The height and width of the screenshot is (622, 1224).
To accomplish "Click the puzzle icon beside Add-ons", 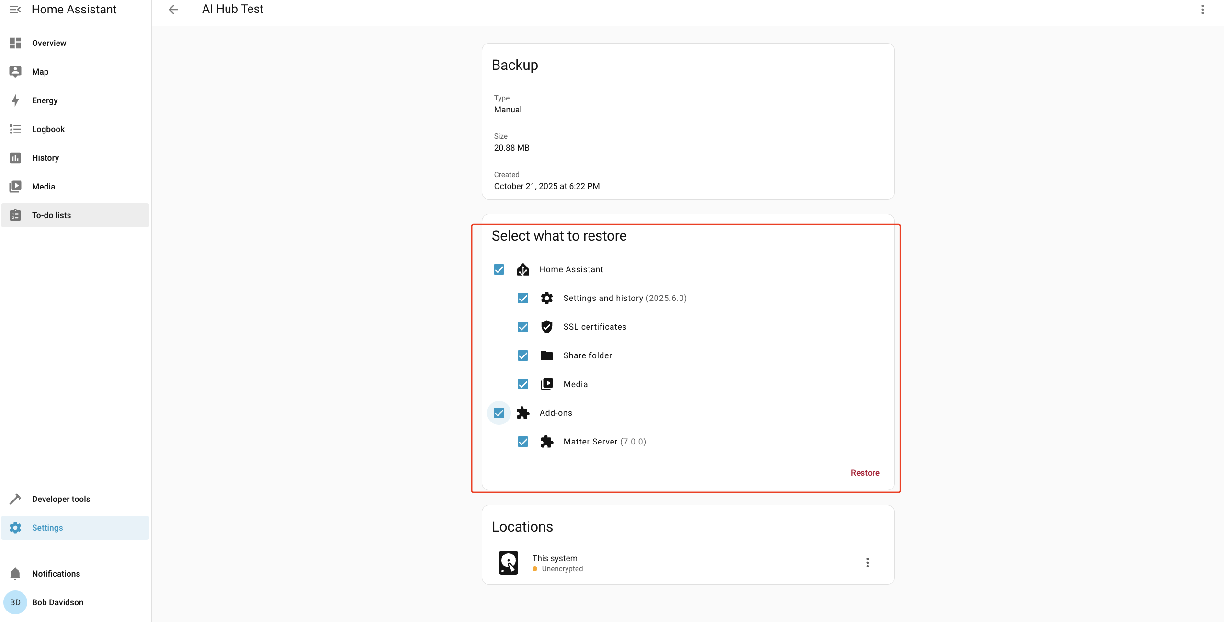I will [x=523, y=413].
